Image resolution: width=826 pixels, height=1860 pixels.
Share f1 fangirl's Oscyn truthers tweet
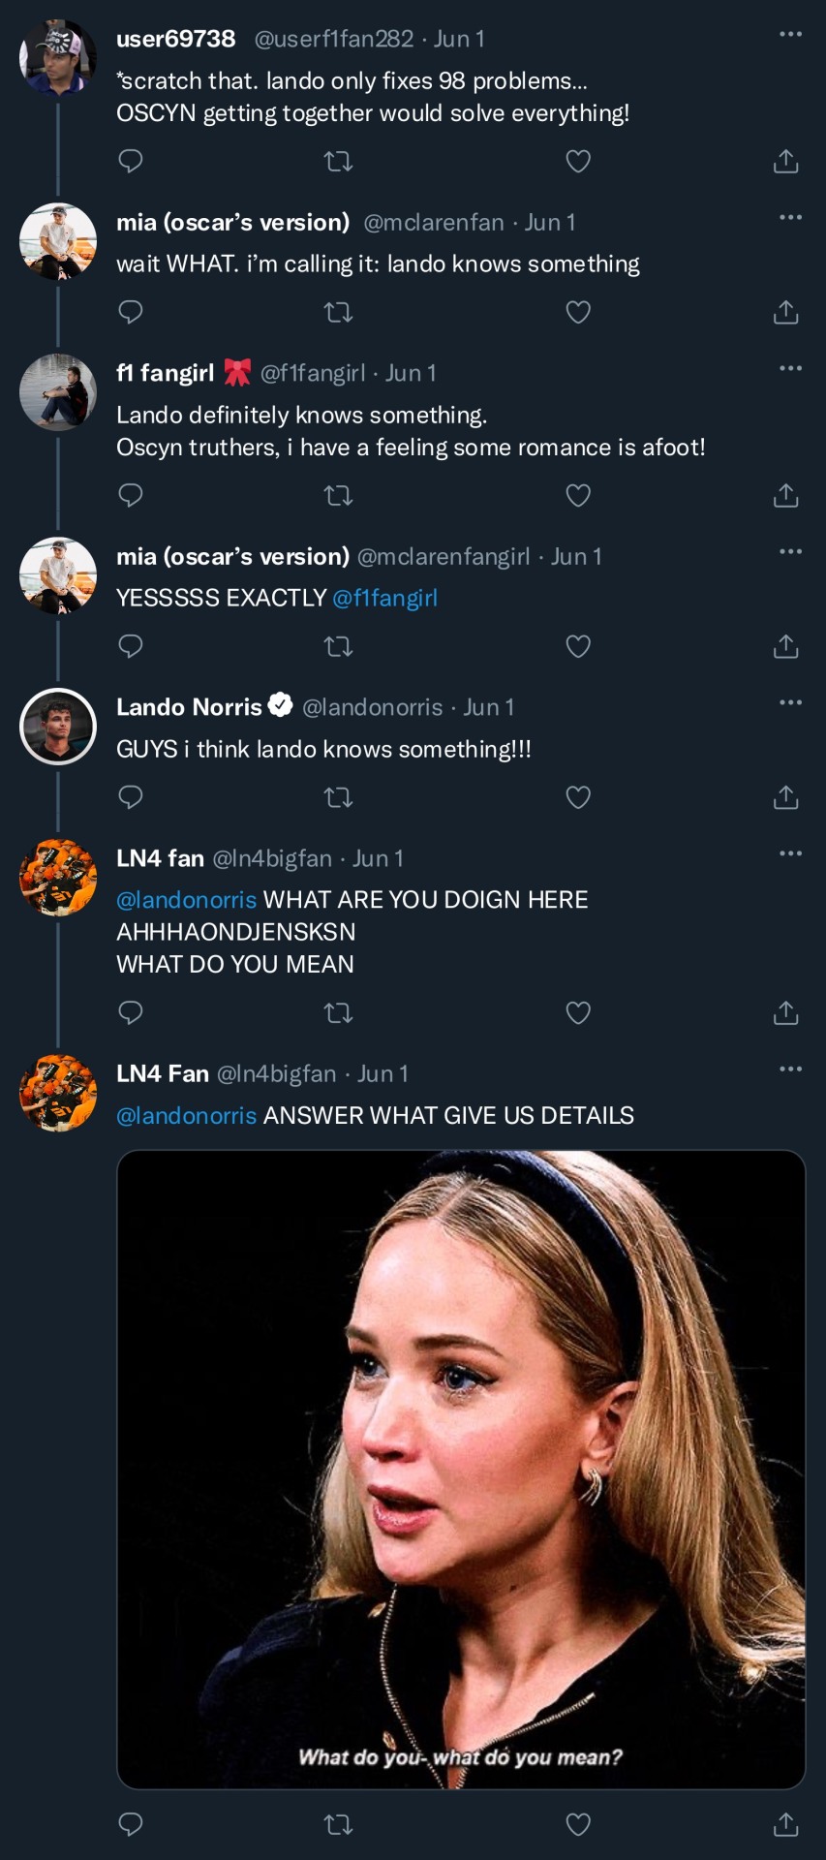click(x=785, y=496)
